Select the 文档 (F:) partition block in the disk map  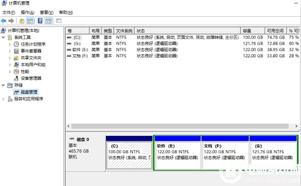[x=225, y=153]
